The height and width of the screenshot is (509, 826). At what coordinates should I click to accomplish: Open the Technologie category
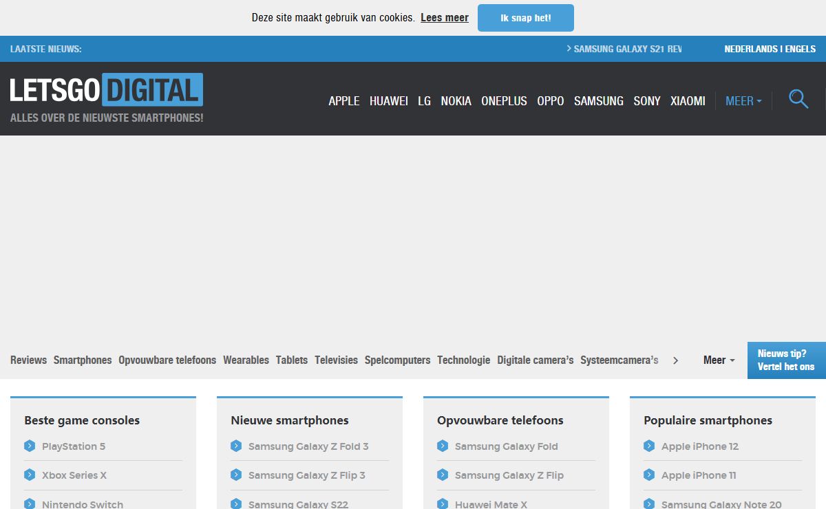pyautogui.click(x=464, y=360)
